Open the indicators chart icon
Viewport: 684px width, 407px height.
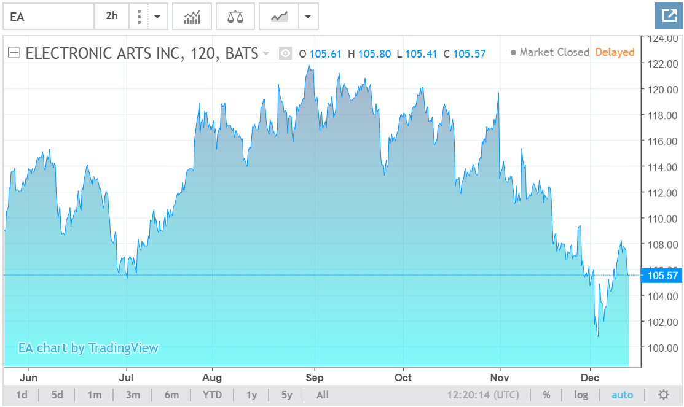pyautogui.click(x=192, y=17)
